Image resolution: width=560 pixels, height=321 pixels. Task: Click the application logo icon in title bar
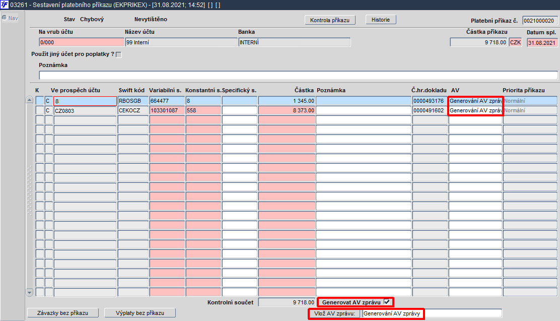(5, 5)
